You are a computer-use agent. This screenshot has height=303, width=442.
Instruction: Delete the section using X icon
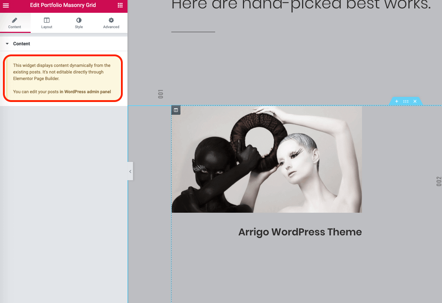[415, 101]
